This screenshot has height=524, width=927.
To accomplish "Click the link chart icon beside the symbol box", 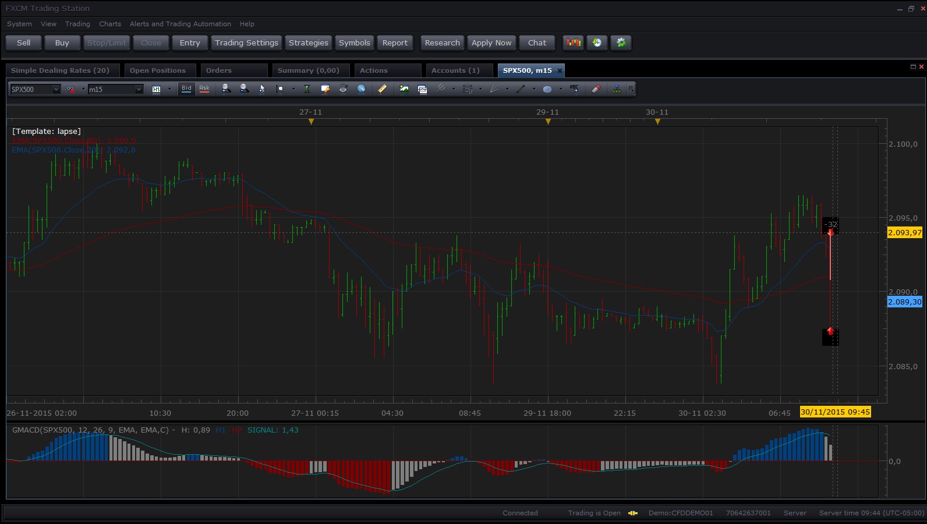I will click(70, 89).
